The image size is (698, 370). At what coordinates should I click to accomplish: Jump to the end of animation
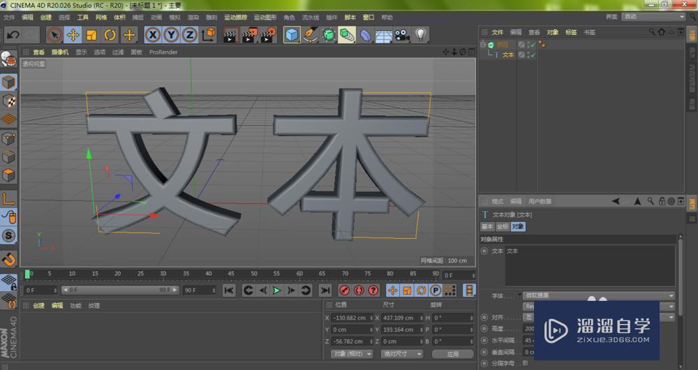(325, 290)
